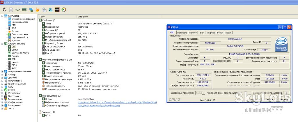Select BIOS tree item
This screenshot has width=298, height=122.
14,65
